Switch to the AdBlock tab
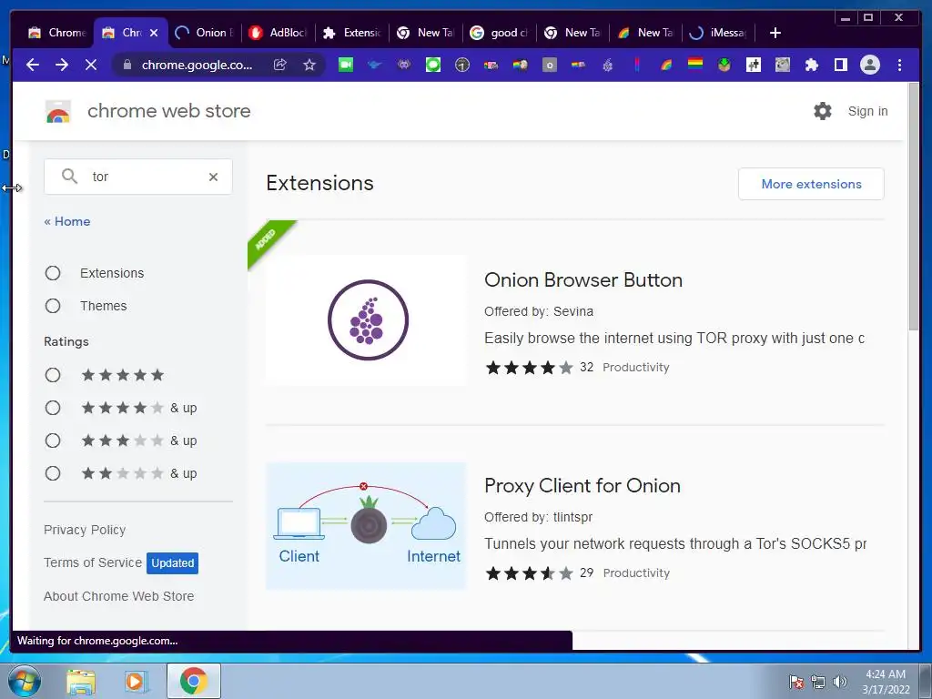 tap(279, 33)
